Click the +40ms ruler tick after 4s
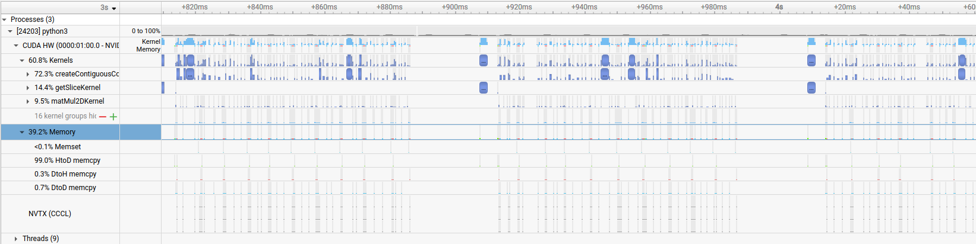This screenshot has width=976, height=244. pos(908,7)
